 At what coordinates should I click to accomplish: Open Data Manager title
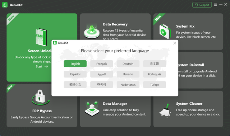coord(115,104)
